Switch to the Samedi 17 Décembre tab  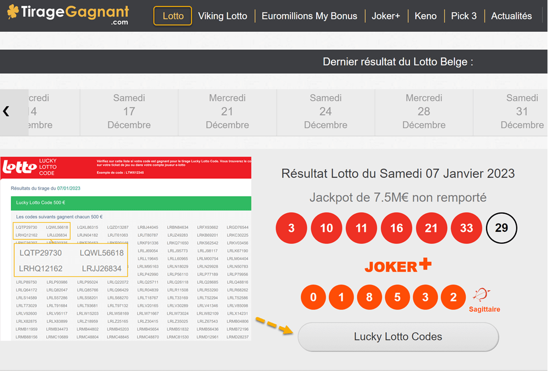point(129,111)
